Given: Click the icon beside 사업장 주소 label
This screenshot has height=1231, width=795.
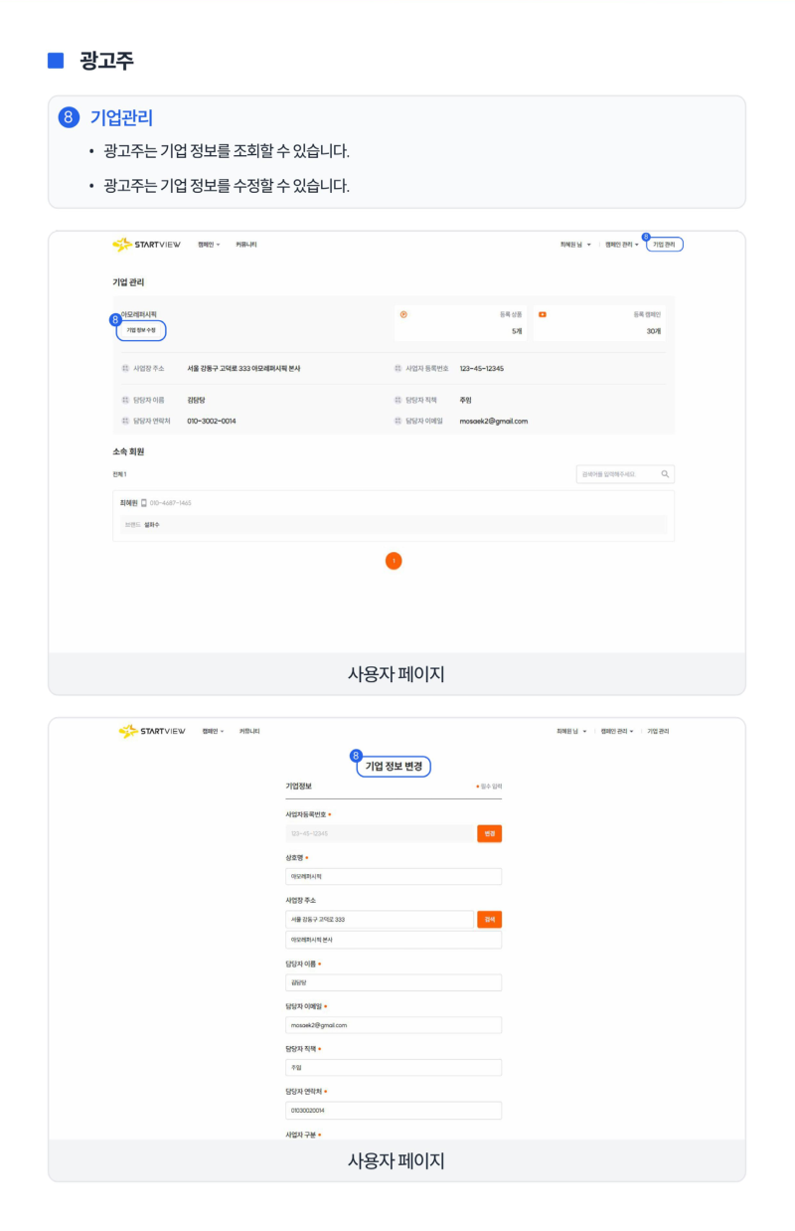Looking at the screenshot, I should 124,368.
